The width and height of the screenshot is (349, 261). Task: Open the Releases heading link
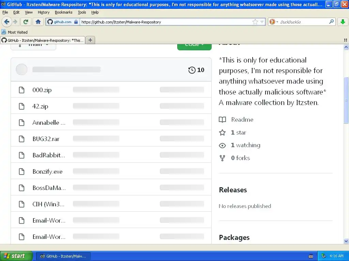click(x=233, y=190)
